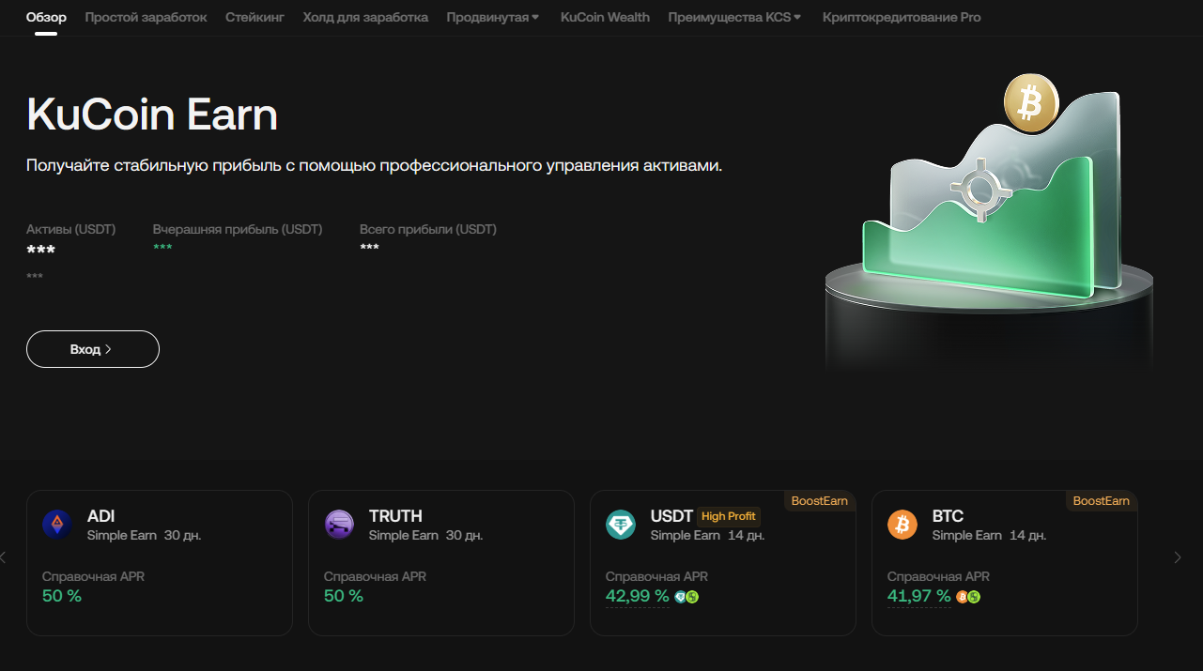The image size is (1203, 671).
Task: Click the Активы (USDT) label
Action: click(71, 229)
